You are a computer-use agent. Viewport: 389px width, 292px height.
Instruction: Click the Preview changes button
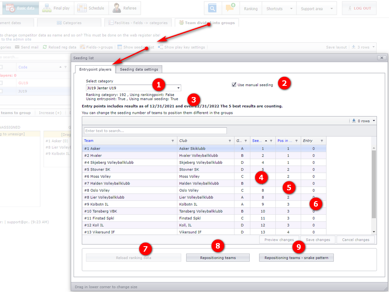[279, 240]
